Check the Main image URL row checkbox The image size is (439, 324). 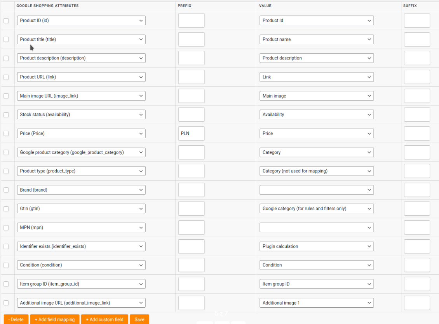point(6,96)
